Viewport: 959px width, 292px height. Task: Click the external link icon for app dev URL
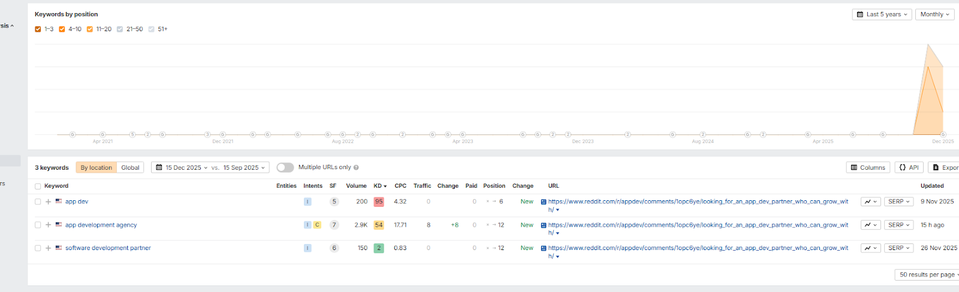(544, 202)
